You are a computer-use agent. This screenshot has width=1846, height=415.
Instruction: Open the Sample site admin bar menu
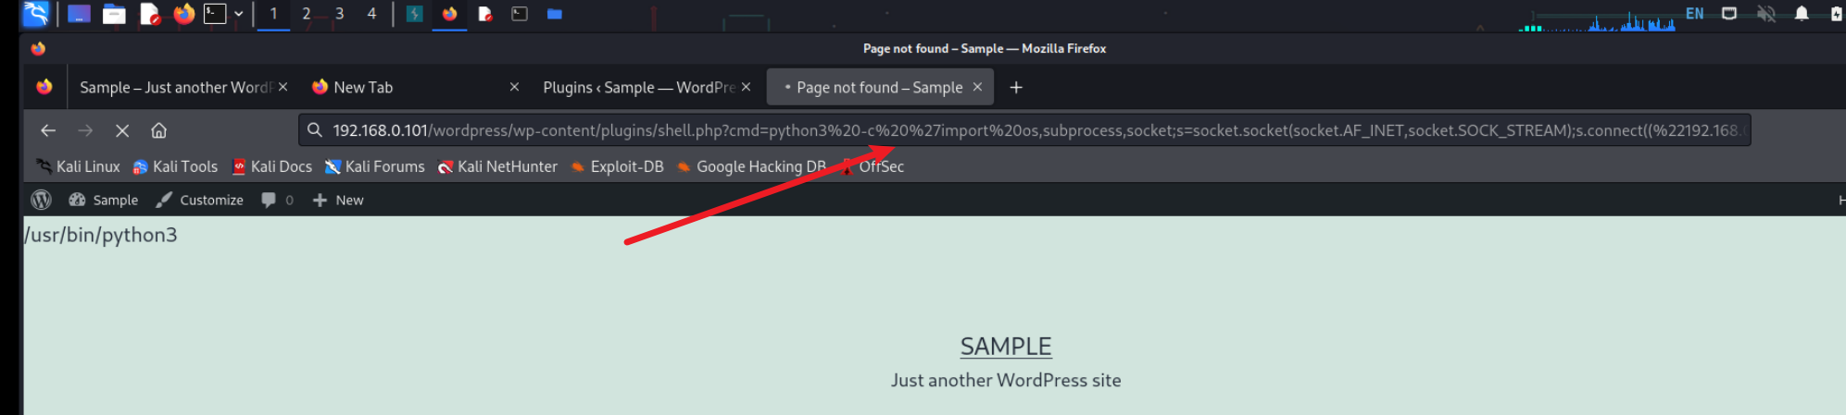click(x=104, y=200)
